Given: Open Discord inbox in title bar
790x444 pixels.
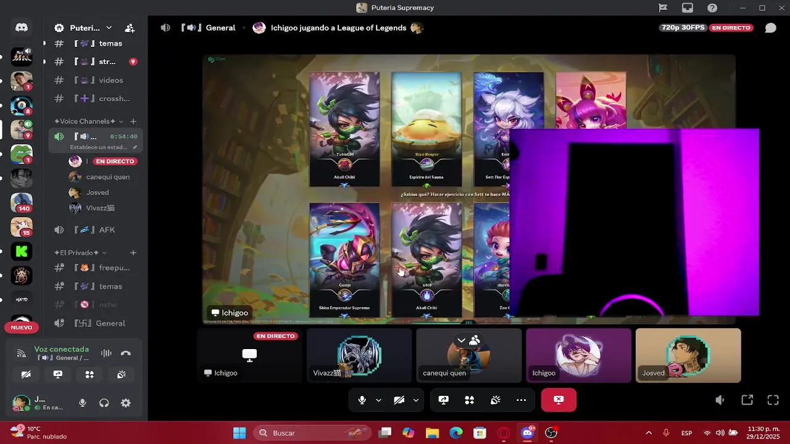Looking at the screenshot, I should pyautogui.click(x=688, y=8).
